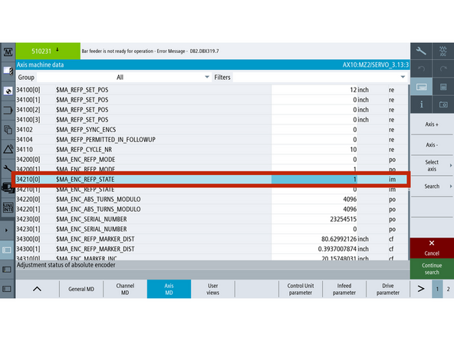This screenshot has width=454, height=341.
Task: Select the wrench setup icon top right
Action: pos(421,51)
